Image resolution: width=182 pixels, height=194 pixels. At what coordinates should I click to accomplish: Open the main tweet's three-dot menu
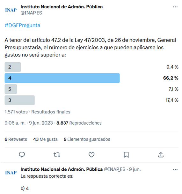tap(175, 7)
